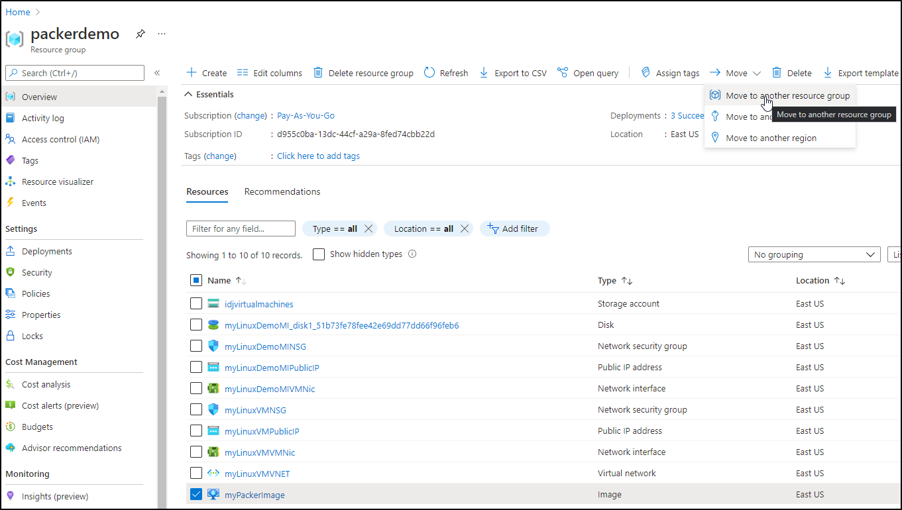This screenshot has height=510, width=902.
Task: Collapse the Essentials section chevron
Action: [189, 95]
